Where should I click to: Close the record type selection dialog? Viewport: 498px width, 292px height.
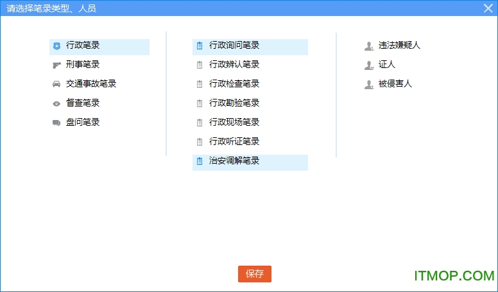(x=488, y=8)
